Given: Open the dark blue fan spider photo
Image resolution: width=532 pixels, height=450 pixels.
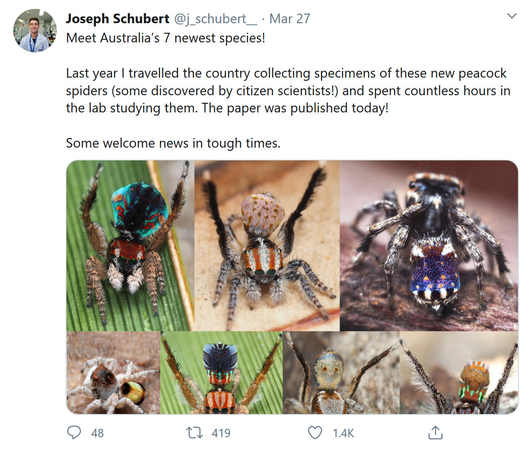Looking at the screenshot, I should tap(221, 373).
